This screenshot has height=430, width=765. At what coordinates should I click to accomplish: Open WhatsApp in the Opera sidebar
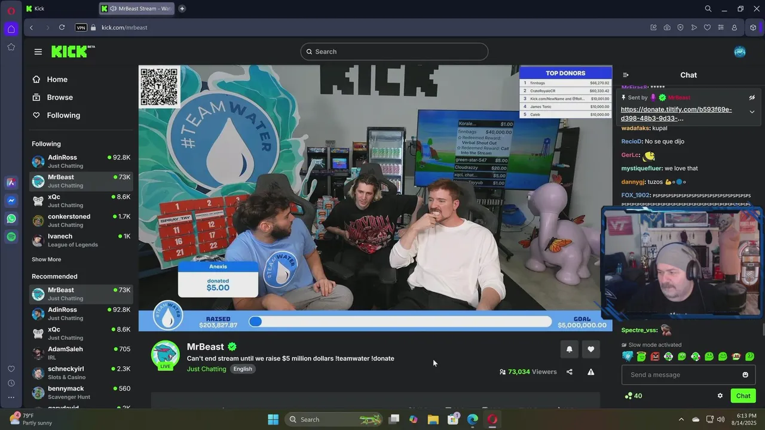click(x=11, y=219)
